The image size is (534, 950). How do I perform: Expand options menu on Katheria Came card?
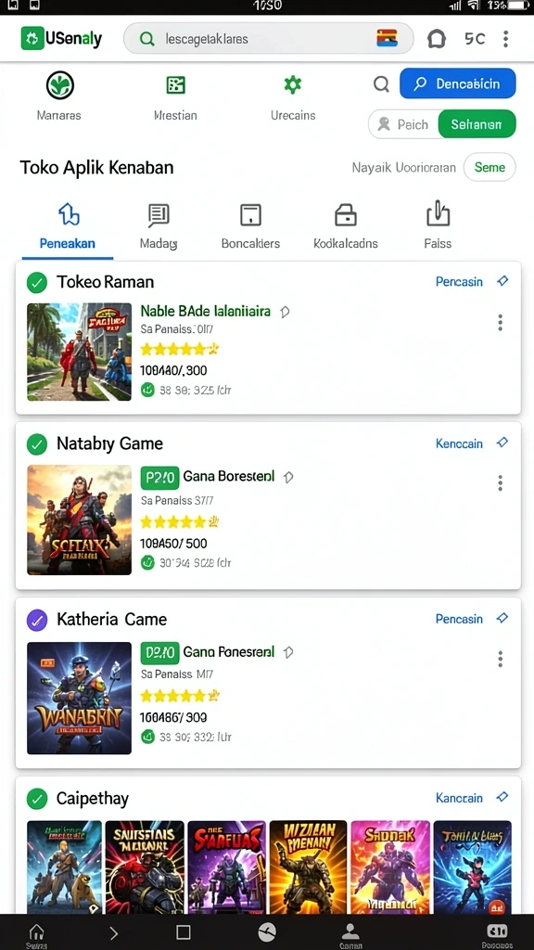point(500,659)
